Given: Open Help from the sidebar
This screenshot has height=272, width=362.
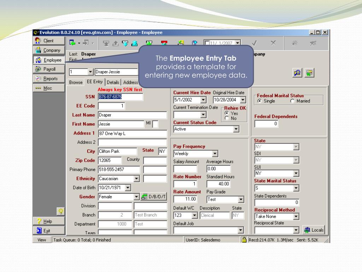Looking at the screenshot, I should [49, 221].
